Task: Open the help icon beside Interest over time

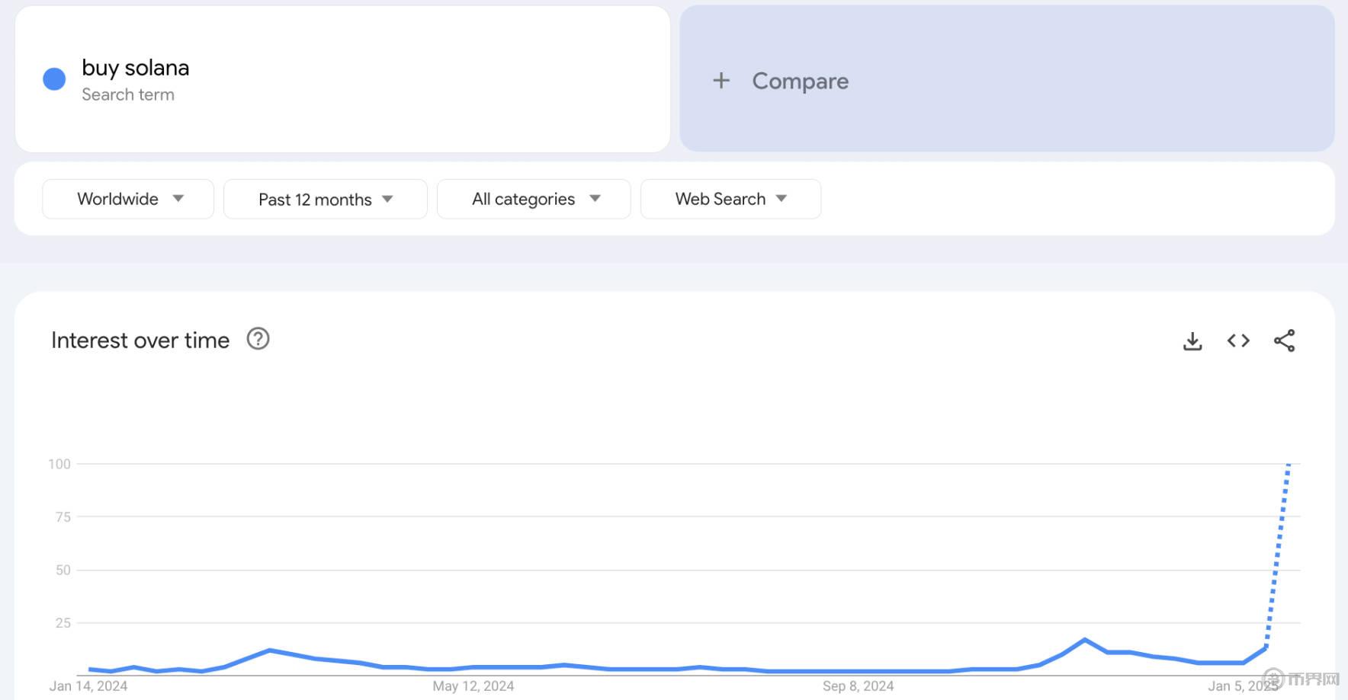Action: coord(258,339)
